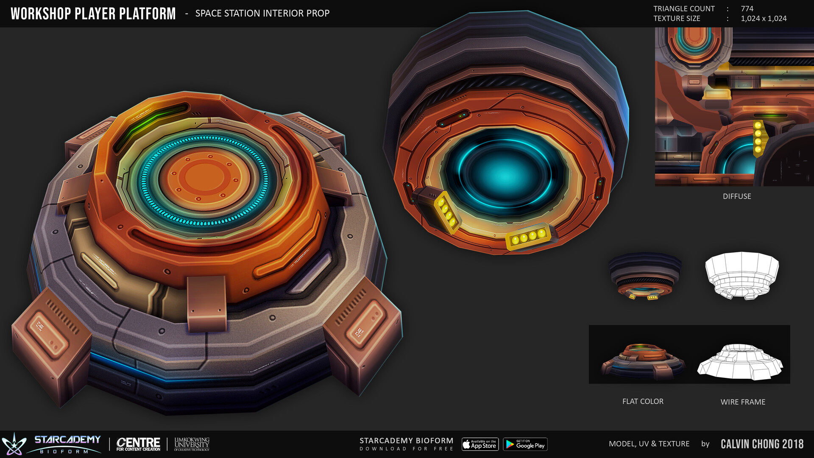Click the 'DOWNLOAD FOR FREE' text

pyautogui.click(x=407, y=449)
